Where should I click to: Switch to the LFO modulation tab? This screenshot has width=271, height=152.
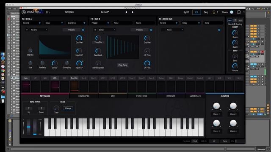pyautogui.click(x=113, y=96)
